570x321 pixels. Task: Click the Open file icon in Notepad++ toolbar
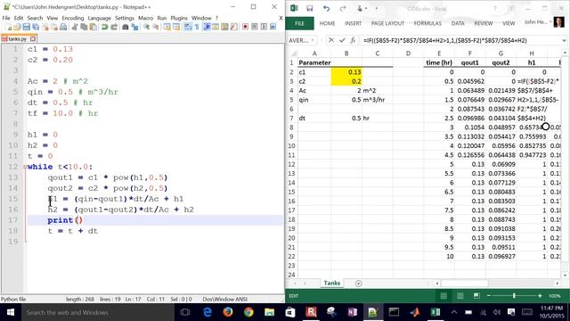coord(17,27)
